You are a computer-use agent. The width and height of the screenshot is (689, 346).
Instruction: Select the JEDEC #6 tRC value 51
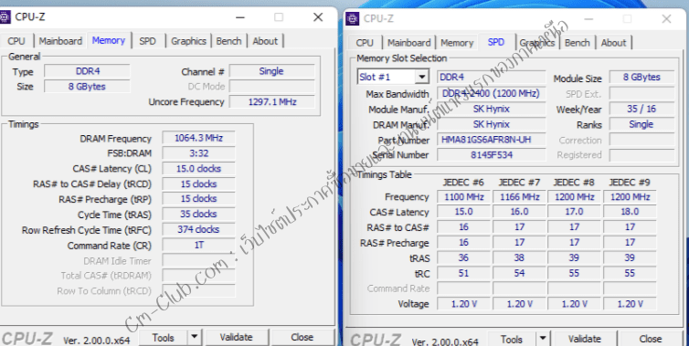[463, 273]
